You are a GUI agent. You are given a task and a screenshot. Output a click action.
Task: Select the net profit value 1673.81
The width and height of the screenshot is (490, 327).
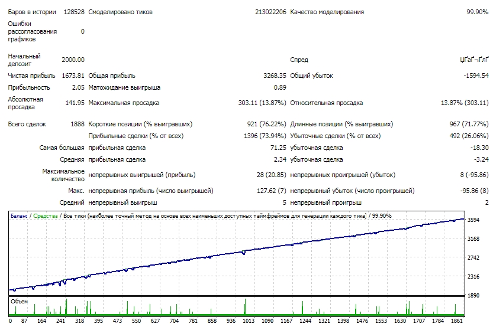click(73, 76)
